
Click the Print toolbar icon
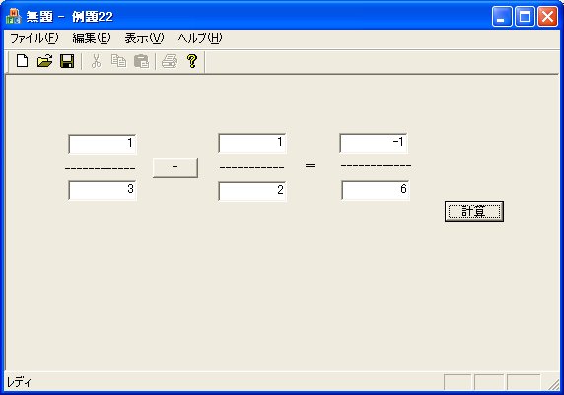pyautogui.click(x=170, y=61)
